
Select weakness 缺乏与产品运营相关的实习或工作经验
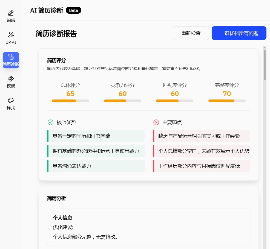pyautogui.click(x=202, y=136)
